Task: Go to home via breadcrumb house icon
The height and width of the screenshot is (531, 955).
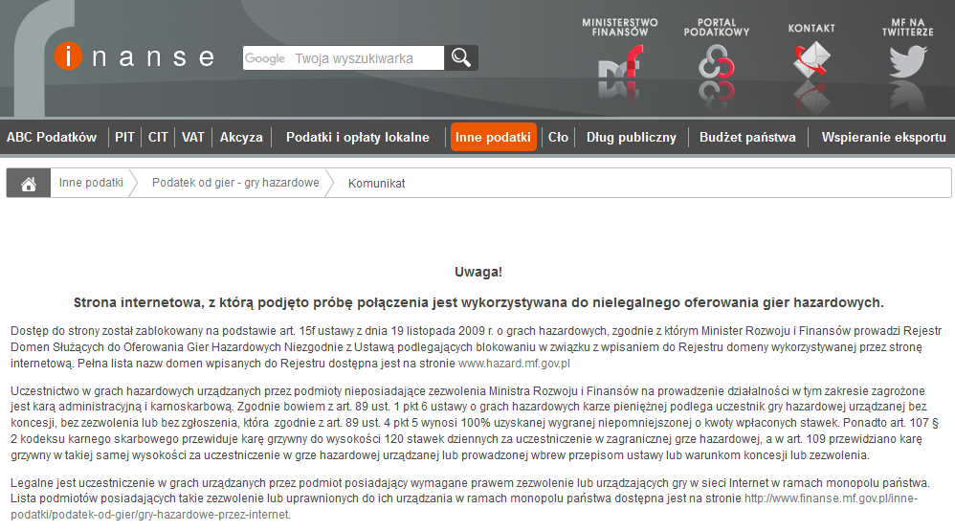Action: [x=29, y=183]
